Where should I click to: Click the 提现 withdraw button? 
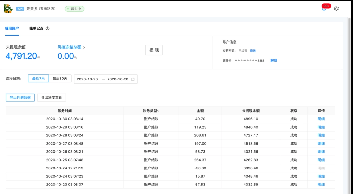(x=154, y=50)
